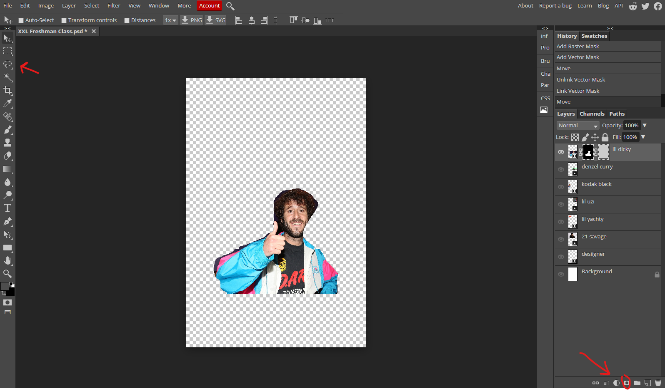Select the Lasso tool
Image resolution: width=665 pixels, height=391 pixels.
(7, 64)
